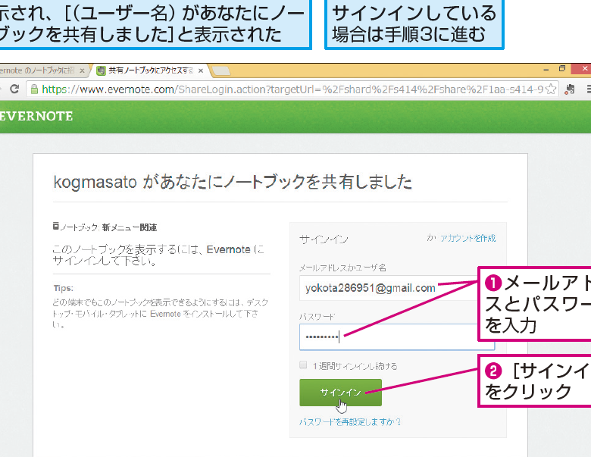Click the notebook icon beside 新メニュー関連
This screenshot has height=457, width=591.
56,227
